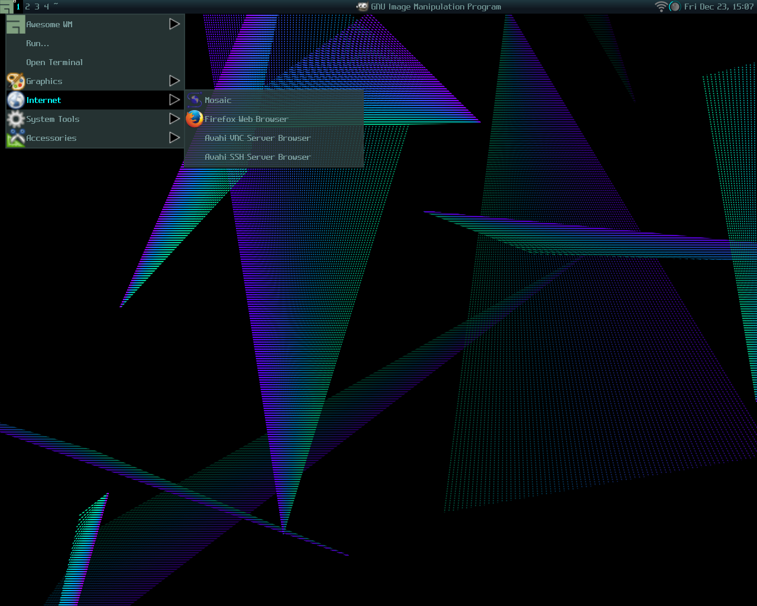Collapse the Internet submenu using its arrow

174,100
